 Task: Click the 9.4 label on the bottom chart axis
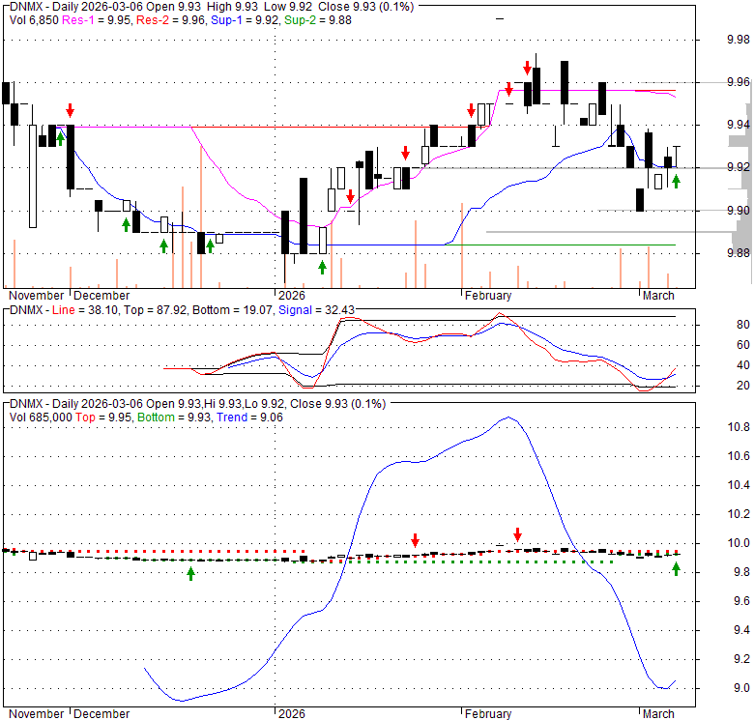pyautogui.click(x=741, y=630)
